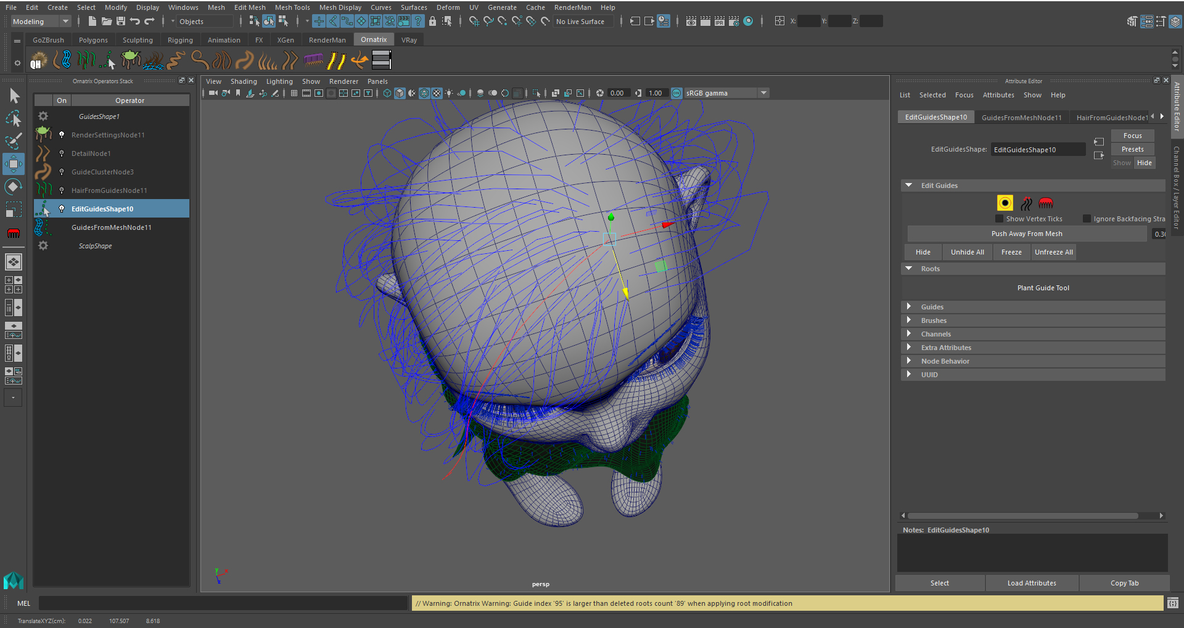Click the QH quick hair shelf icon
Viewport: 1184px width, 628px height.
38,61
